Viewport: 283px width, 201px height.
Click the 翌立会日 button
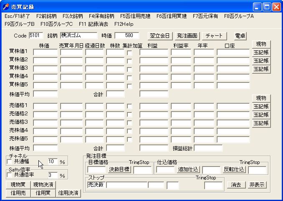point(160,36)
